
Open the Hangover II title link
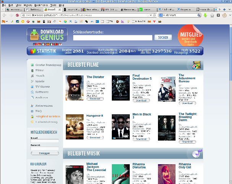tap(95, 116)
